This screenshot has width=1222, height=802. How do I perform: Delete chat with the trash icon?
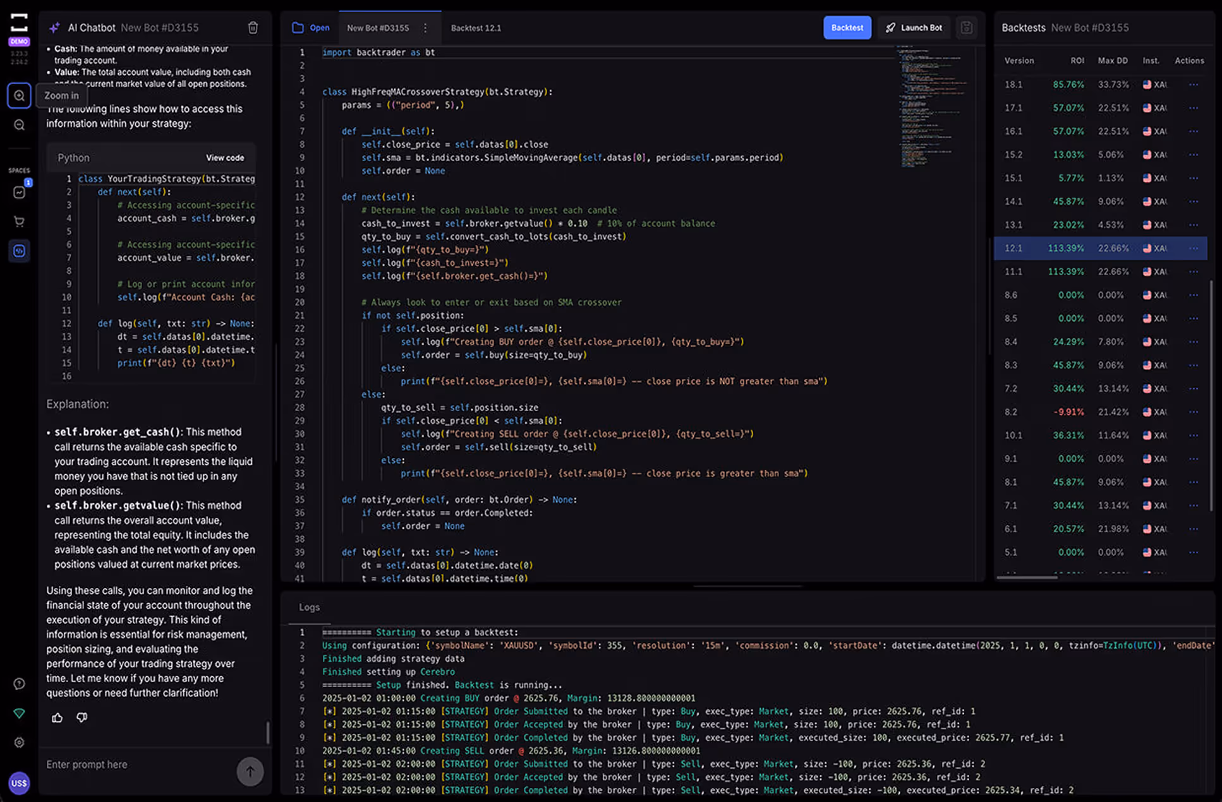(253, 28)
